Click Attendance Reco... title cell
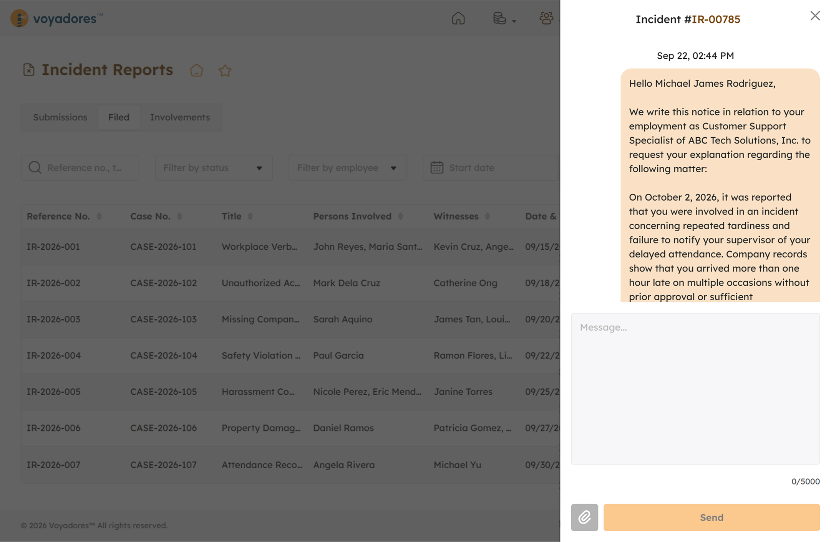 point(262,465)
